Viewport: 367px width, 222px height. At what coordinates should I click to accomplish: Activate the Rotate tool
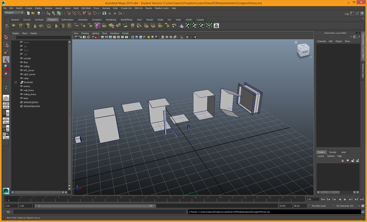(6, 67)
